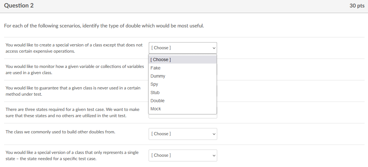Click the Question 2 heading
Screen dimensions: 368x167
tap(19, 6)
